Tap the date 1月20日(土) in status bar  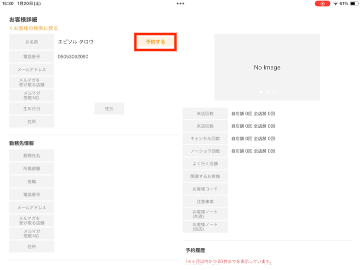[x=29, y=3]
